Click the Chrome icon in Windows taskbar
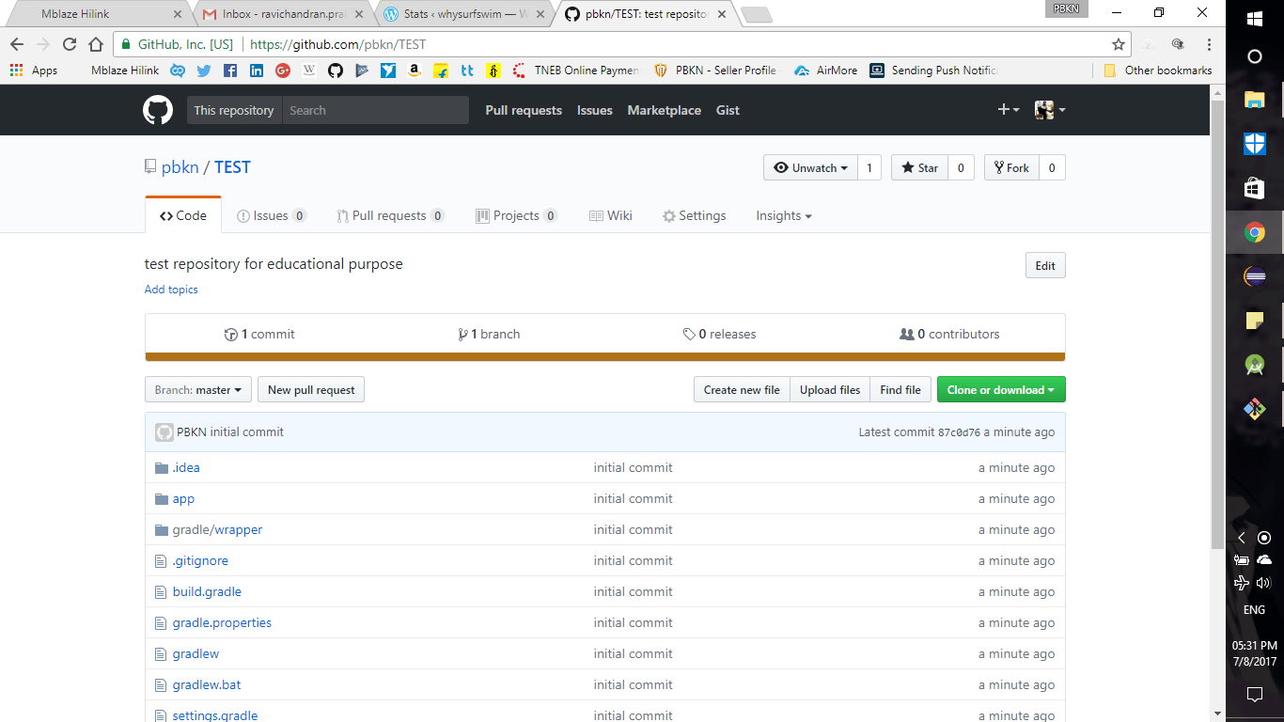 tap(1254, 232)
